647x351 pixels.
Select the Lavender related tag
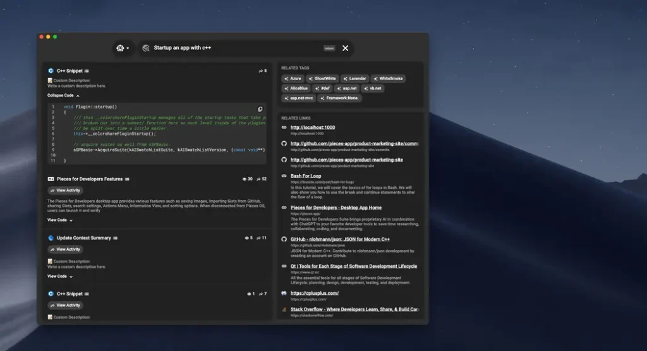[x=355, y=79]
